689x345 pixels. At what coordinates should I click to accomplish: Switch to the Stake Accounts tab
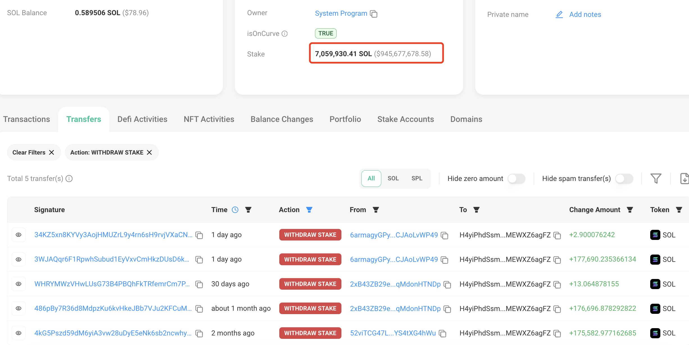pos(405,119)
